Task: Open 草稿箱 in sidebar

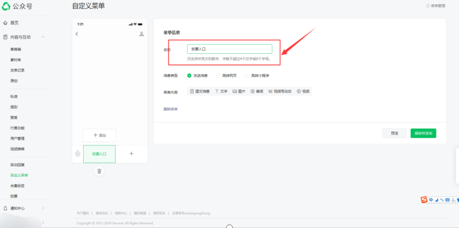Action: (x=16, y=49)
